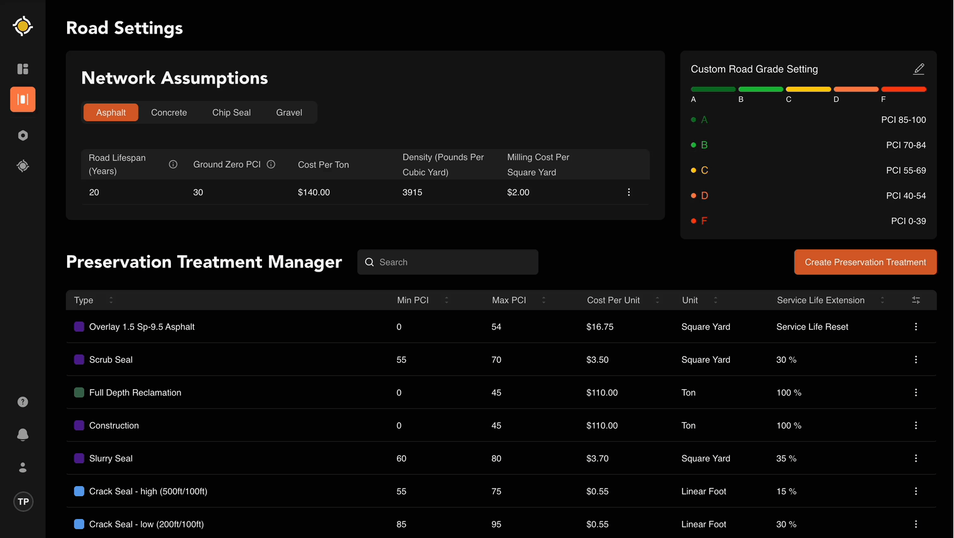Open the hexagon settings icon in sidebar
This screenshot has height=538, width=954.
coord(23,135)
